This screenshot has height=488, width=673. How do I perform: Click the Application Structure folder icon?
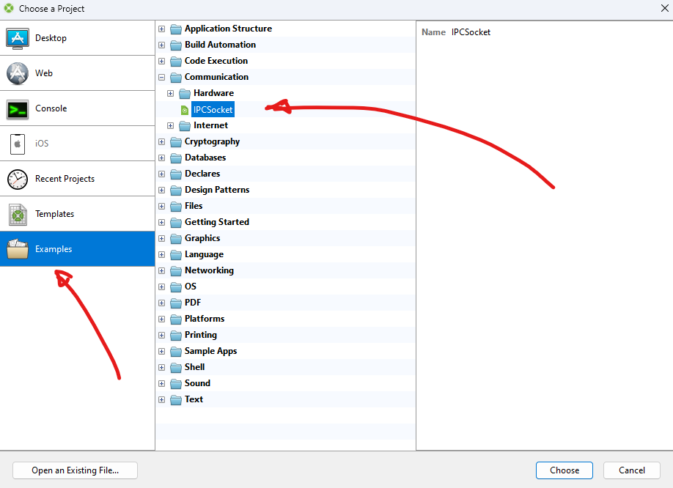(176, 29)
